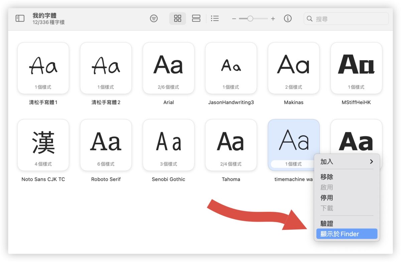The width and height of the screenshot is (401, 262).
Task: Show font info with the info icon
Action: (x=288, y=18)
